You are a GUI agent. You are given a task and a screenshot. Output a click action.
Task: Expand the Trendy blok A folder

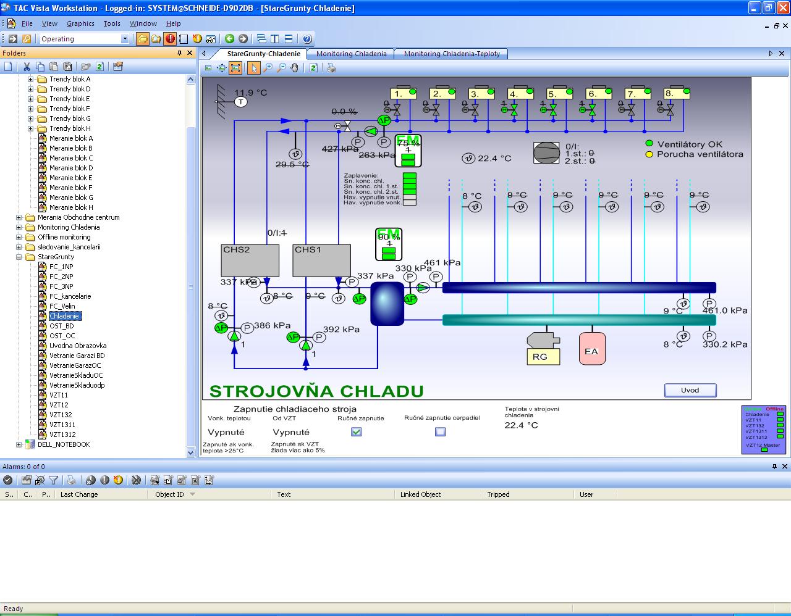pyautogui.click(x=30, y=79)
